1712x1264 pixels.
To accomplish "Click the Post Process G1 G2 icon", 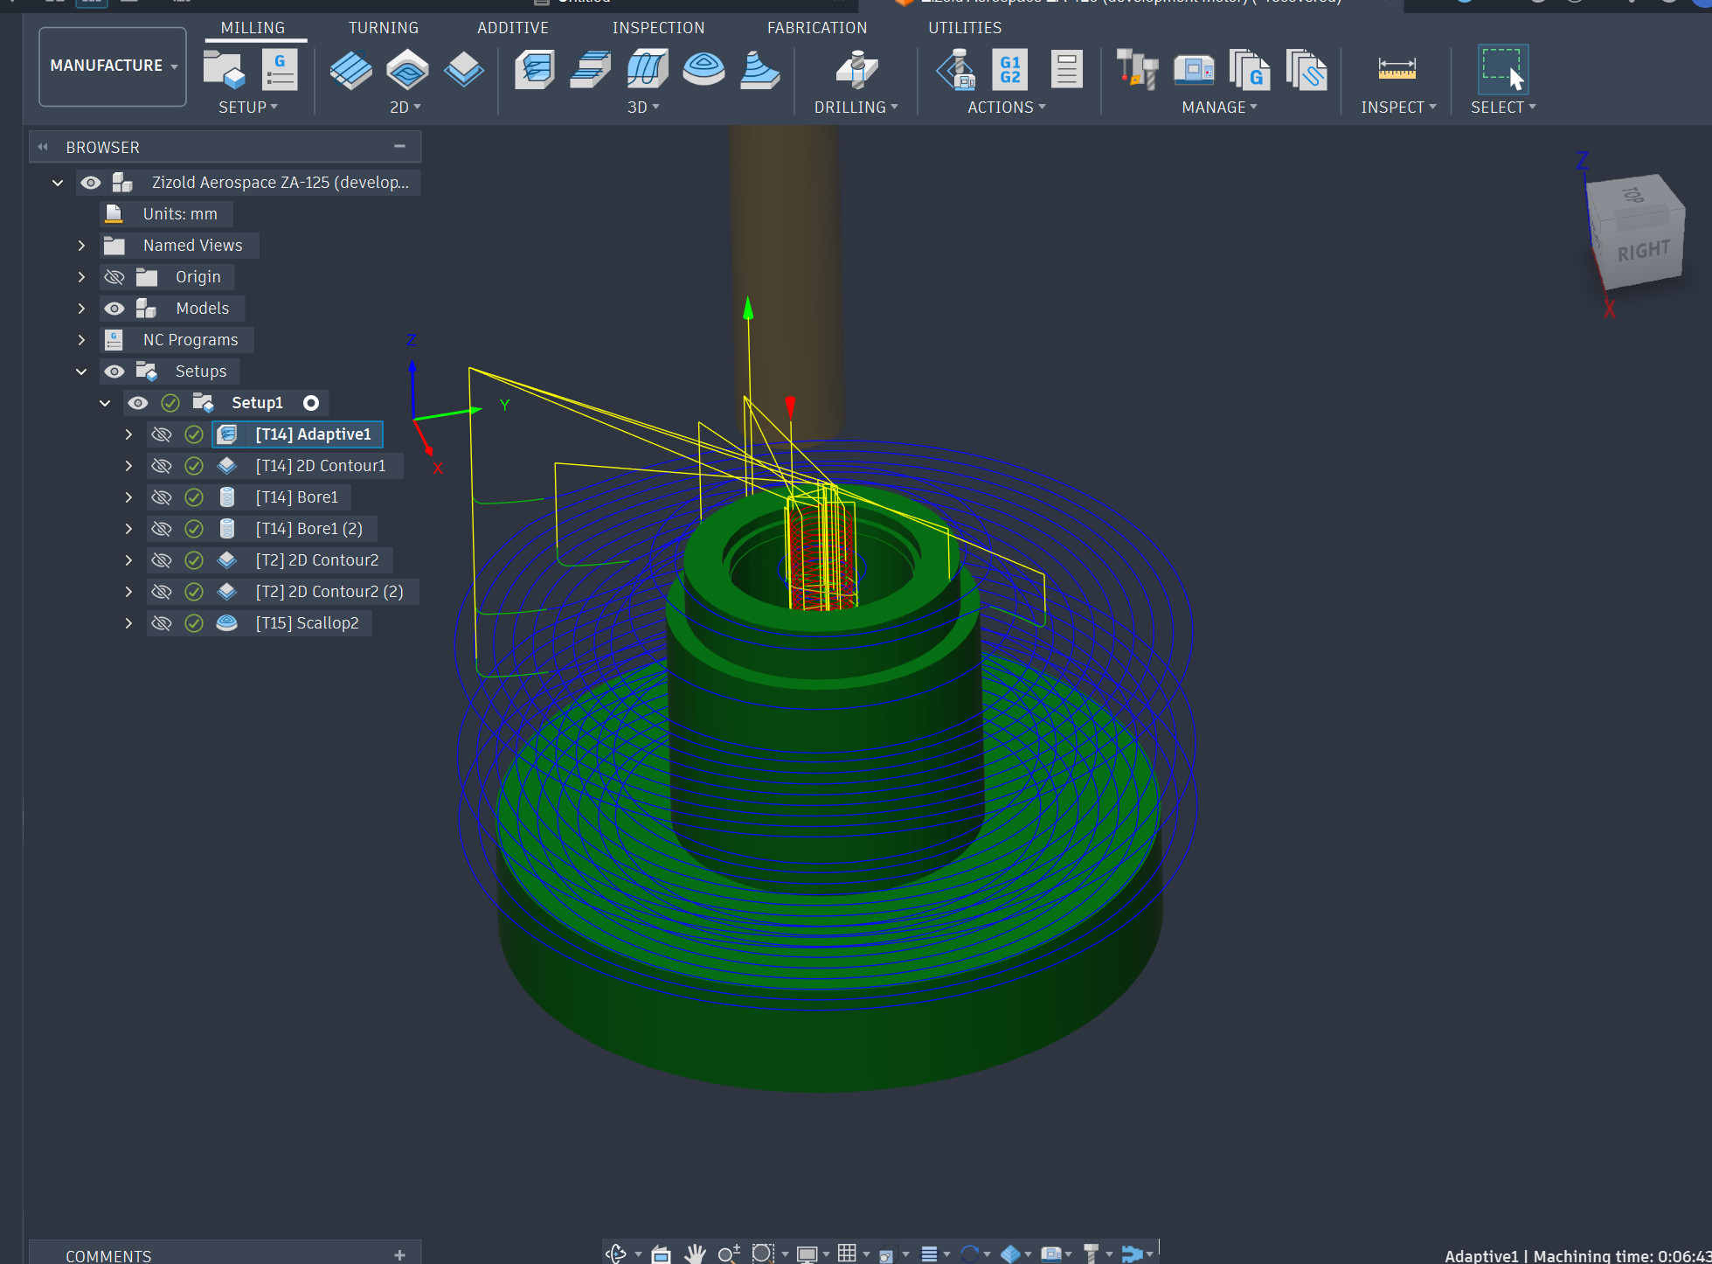I will (1010, 69).
